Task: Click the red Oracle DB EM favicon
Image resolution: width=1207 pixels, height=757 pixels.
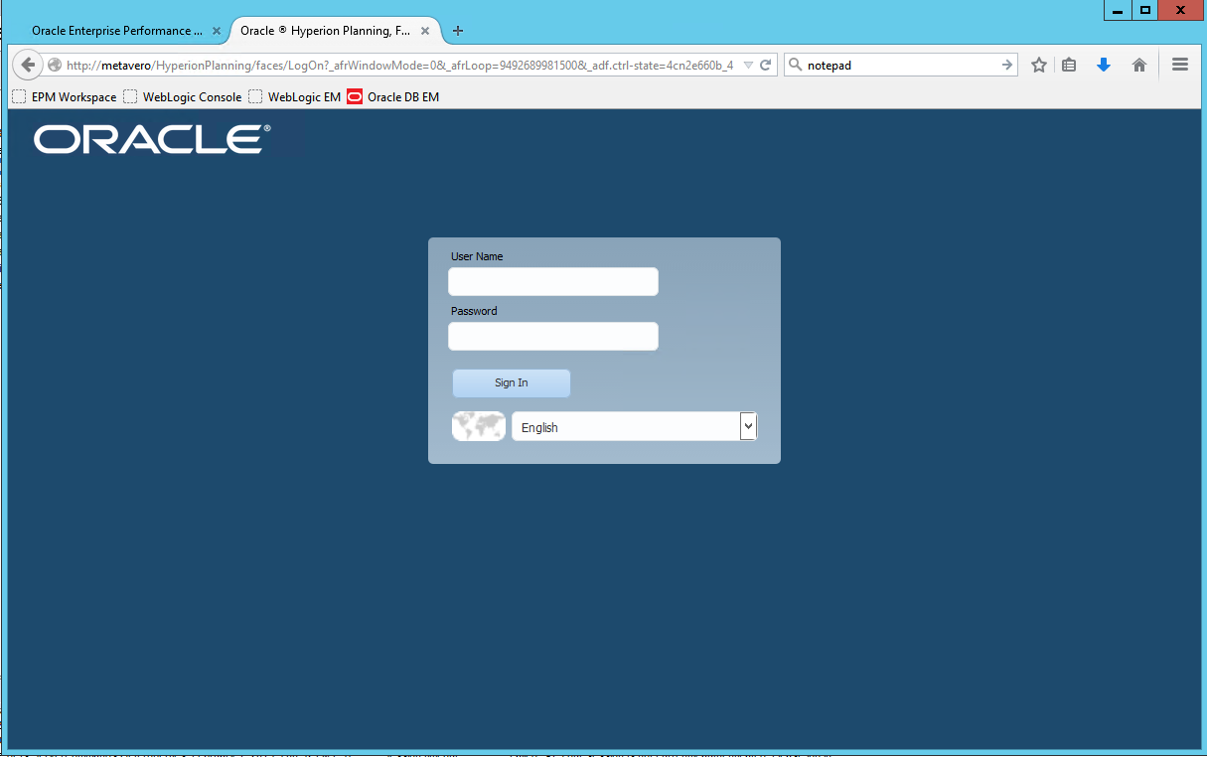Action: (x=355, y=96)
